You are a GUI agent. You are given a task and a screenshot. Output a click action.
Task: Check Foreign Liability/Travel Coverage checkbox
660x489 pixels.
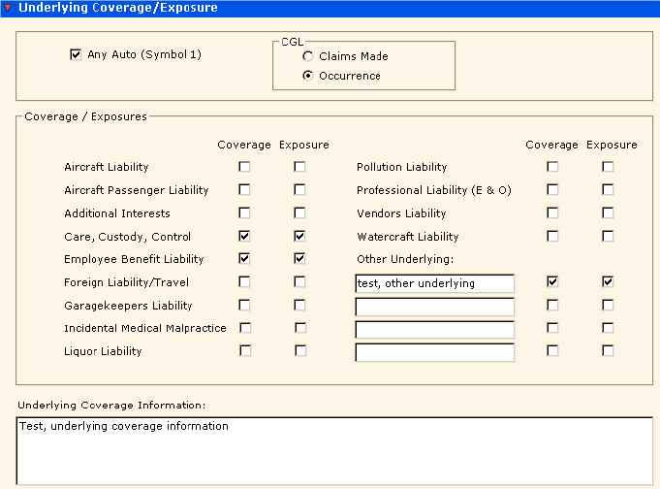pos(244,281)
